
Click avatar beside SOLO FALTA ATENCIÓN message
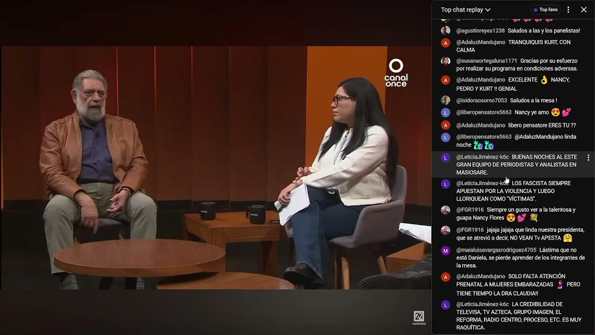click(x=445, y=277)
